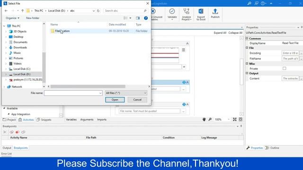This screenshot has height=170, width=303.
Task: Open the Imports tab
Action: click(x=102, y=119)
